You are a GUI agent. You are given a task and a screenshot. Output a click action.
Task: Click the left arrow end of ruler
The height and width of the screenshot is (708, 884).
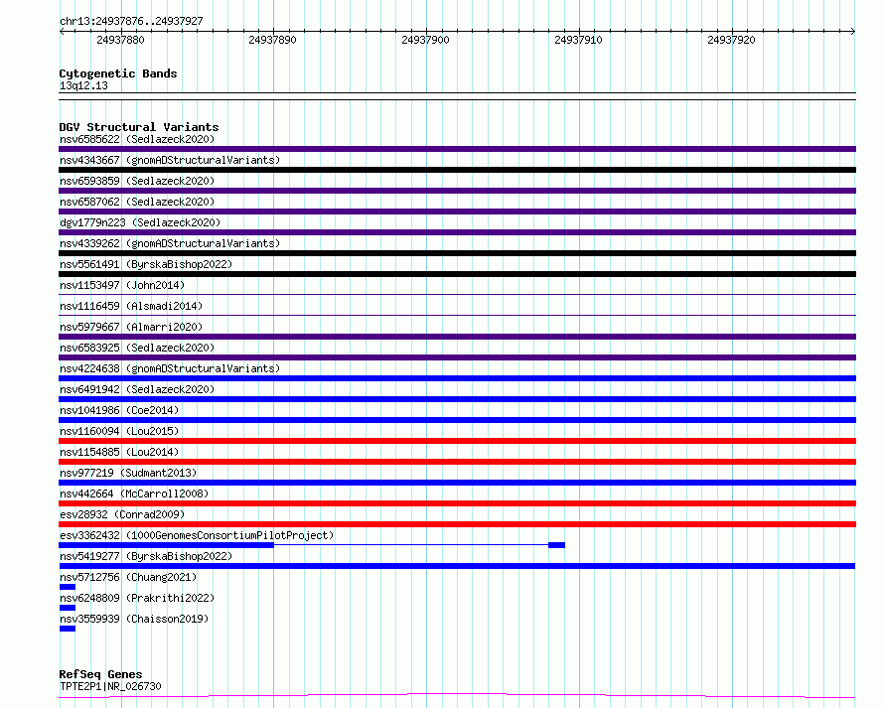pos(62,31)
